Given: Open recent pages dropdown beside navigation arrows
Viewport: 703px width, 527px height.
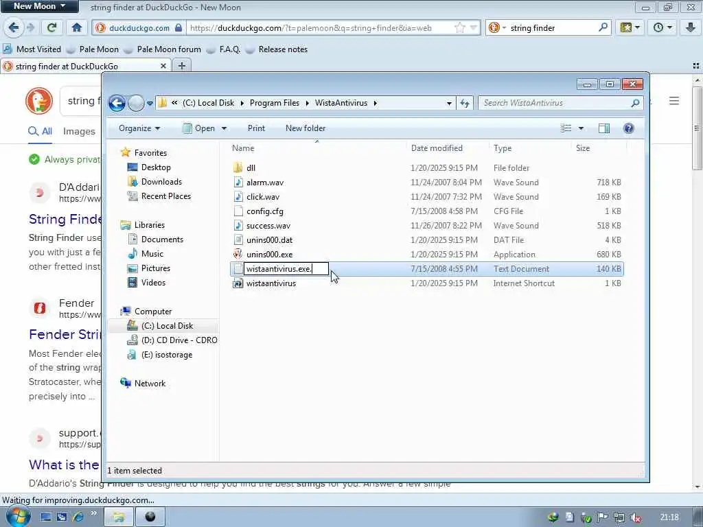Looking at the screenshot, I should [150, 103].
